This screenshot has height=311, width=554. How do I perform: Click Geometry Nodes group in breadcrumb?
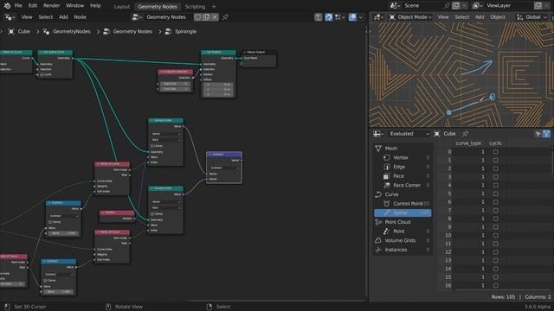click(132, 31)
